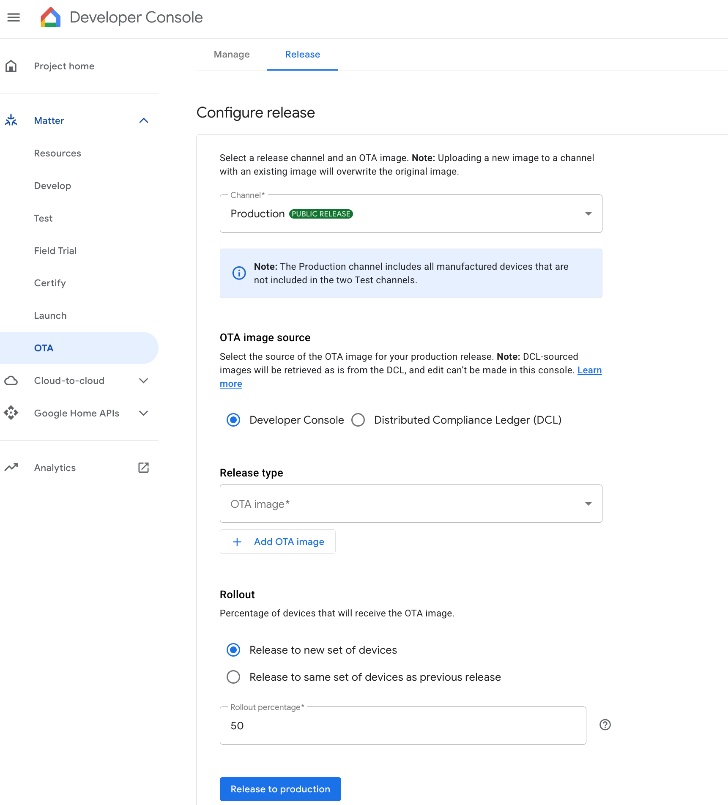This screenshot has height=805, width=728.
Task: Expand the Google Home APIs section
Action: click(x=144, y=413)
